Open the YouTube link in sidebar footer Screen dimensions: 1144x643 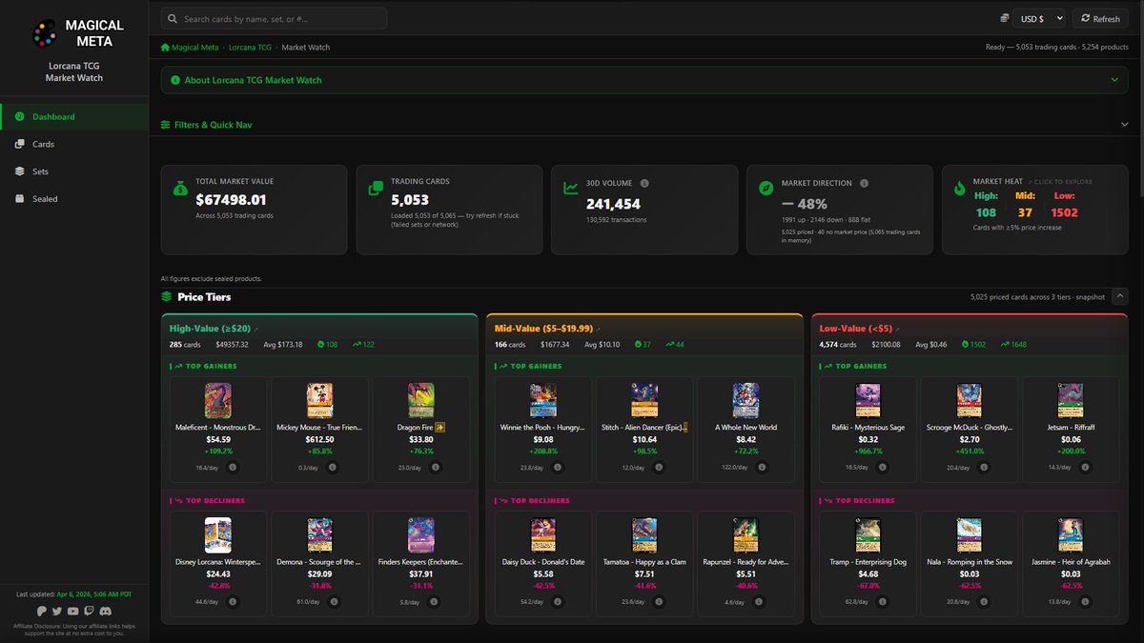tap(73, 611)
